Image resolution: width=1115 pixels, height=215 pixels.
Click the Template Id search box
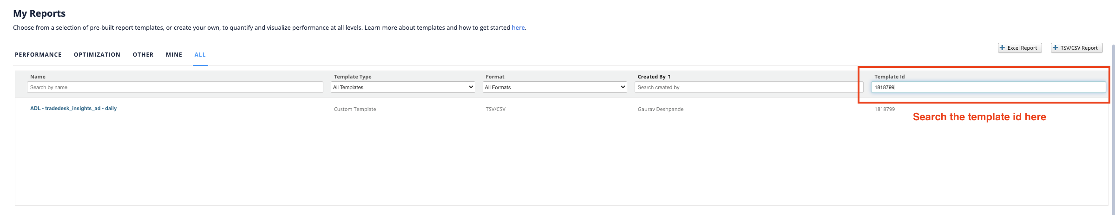988,87
